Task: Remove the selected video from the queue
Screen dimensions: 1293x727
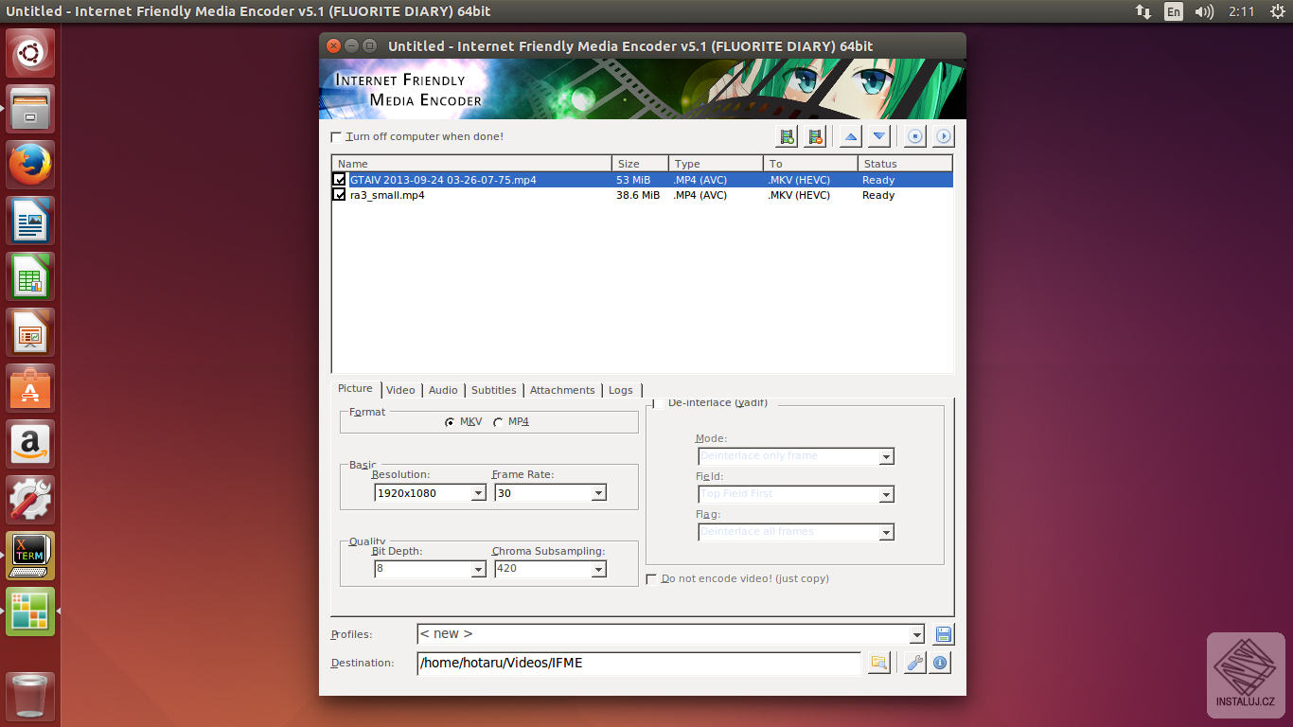Action: point(815,136)
